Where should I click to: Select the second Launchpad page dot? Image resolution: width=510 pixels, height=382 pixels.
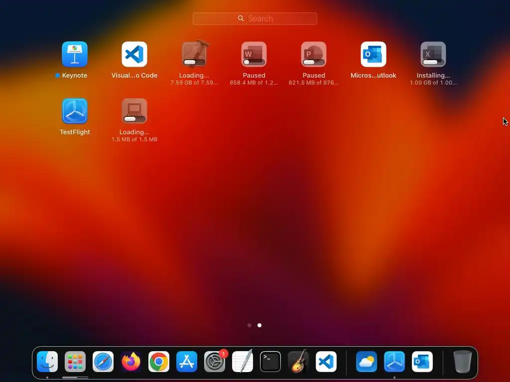click(x=259, y=325)
